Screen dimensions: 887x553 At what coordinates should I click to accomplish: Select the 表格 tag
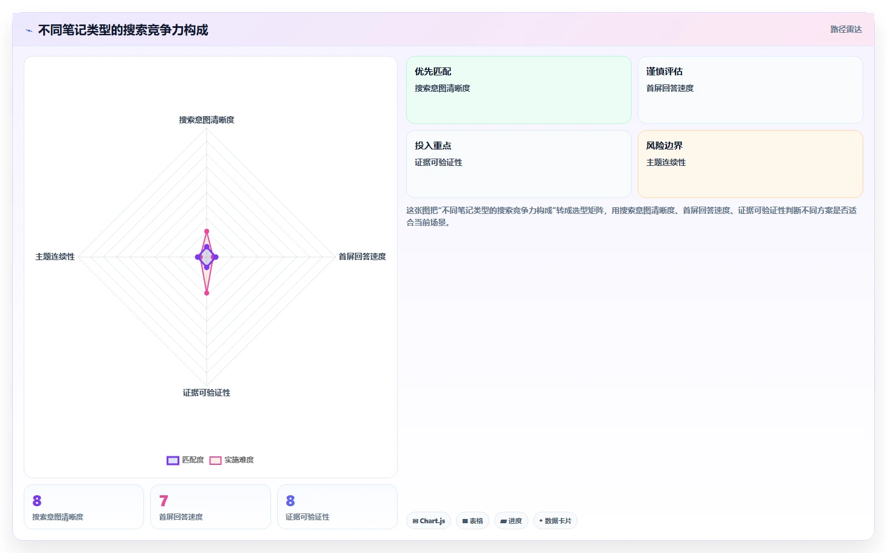472,521
